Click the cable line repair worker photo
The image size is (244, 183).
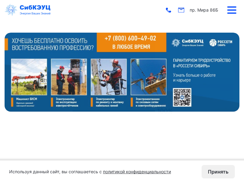109,77
